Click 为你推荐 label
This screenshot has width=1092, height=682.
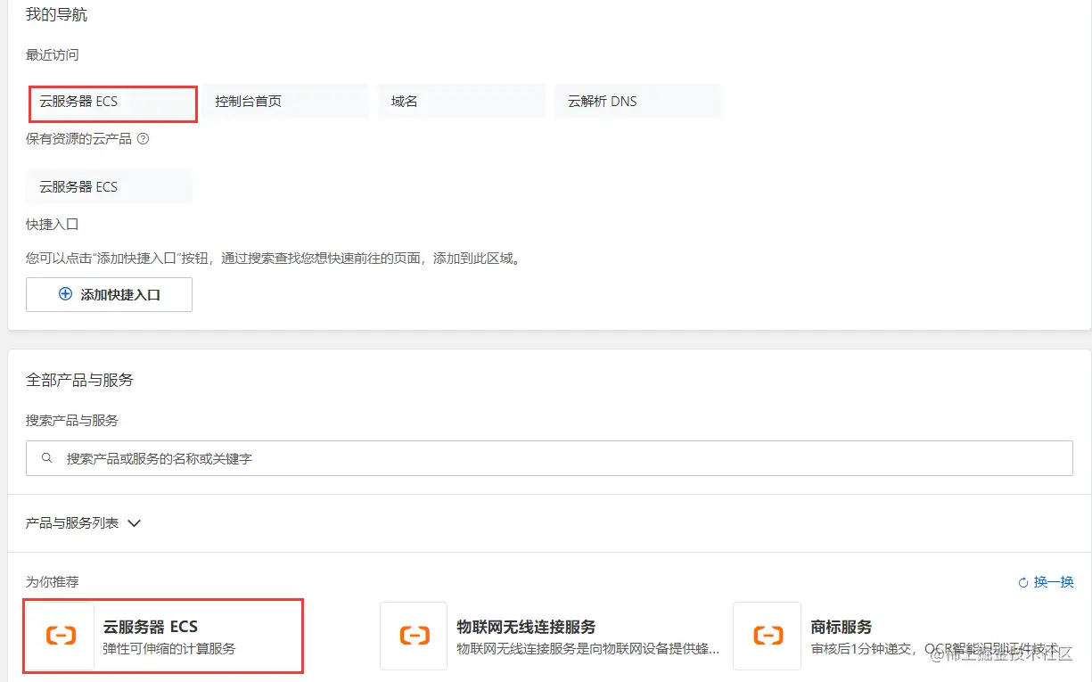click(x=53, y=582)
